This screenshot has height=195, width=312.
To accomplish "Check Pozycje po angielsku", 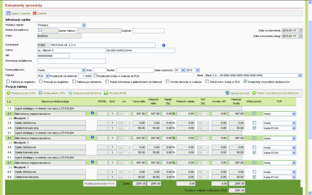I will click(x=41, y=81).
